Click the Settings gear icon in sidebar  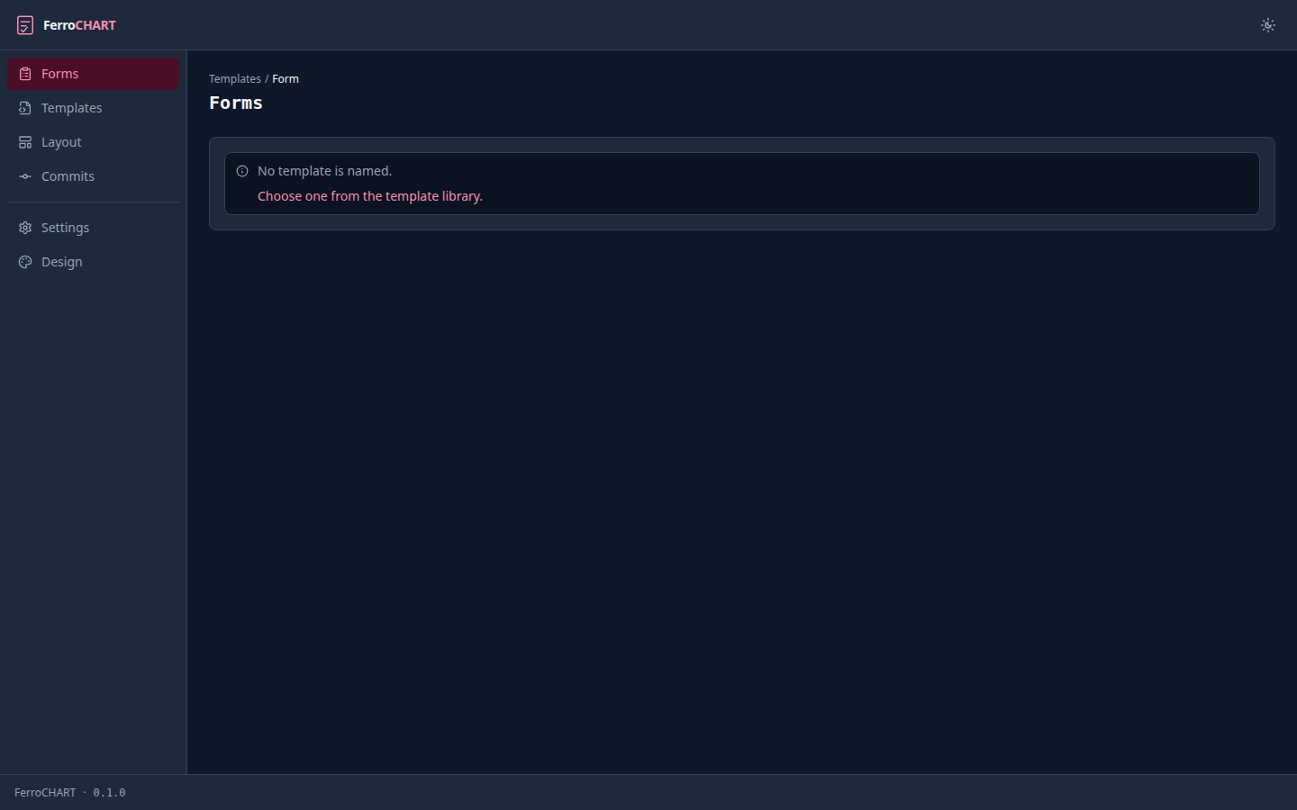pyautogui.click(x=25, y=228)
